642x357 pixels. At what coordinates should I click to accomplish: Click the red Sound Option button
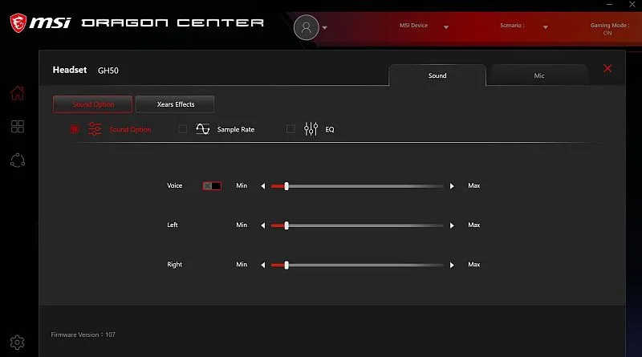tap(92, 104)
